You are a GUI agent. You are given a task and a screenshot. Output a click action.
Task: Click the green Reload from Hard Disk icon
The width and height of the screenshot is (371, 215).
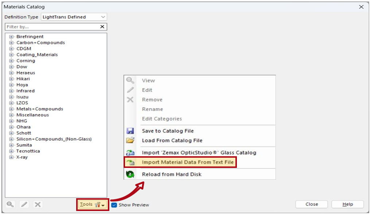(130, 174)
